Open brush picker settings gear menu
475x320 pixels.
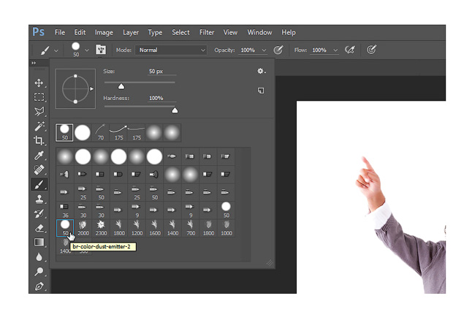click(x=261, y=71)
